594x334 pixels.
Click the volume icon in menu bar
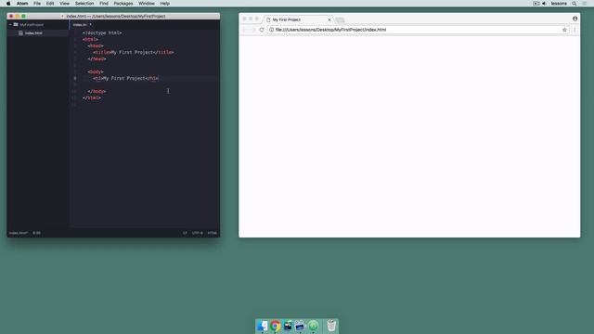click(545, 4)
